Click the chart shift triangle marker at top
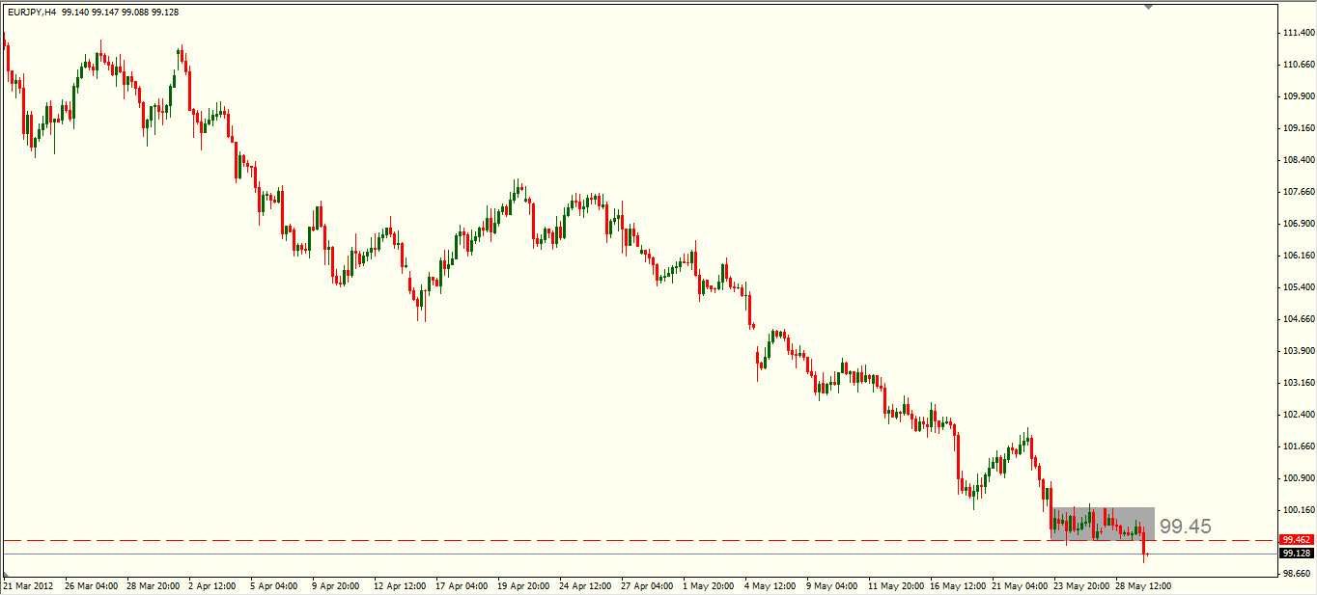 click(1148, 6)
